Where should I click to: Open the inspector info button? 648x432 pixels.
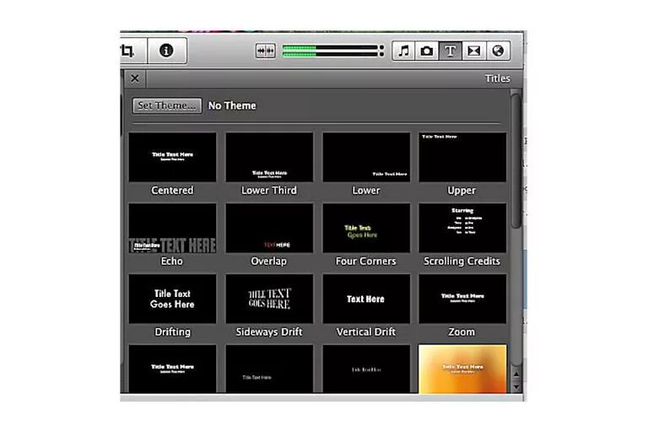(x=166, y=51)
